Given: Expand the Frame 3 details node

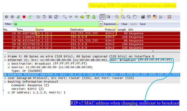Looking at the screenshot, I should point(5,56).
